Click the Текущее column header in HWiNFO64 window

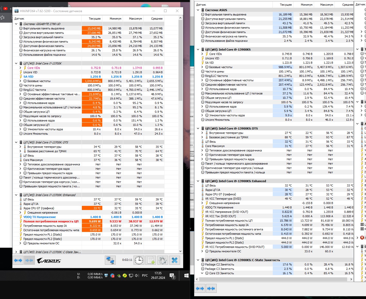coord(92,19)
